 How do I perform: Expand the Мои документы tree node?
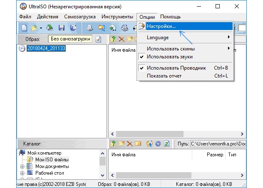[22, 166]
